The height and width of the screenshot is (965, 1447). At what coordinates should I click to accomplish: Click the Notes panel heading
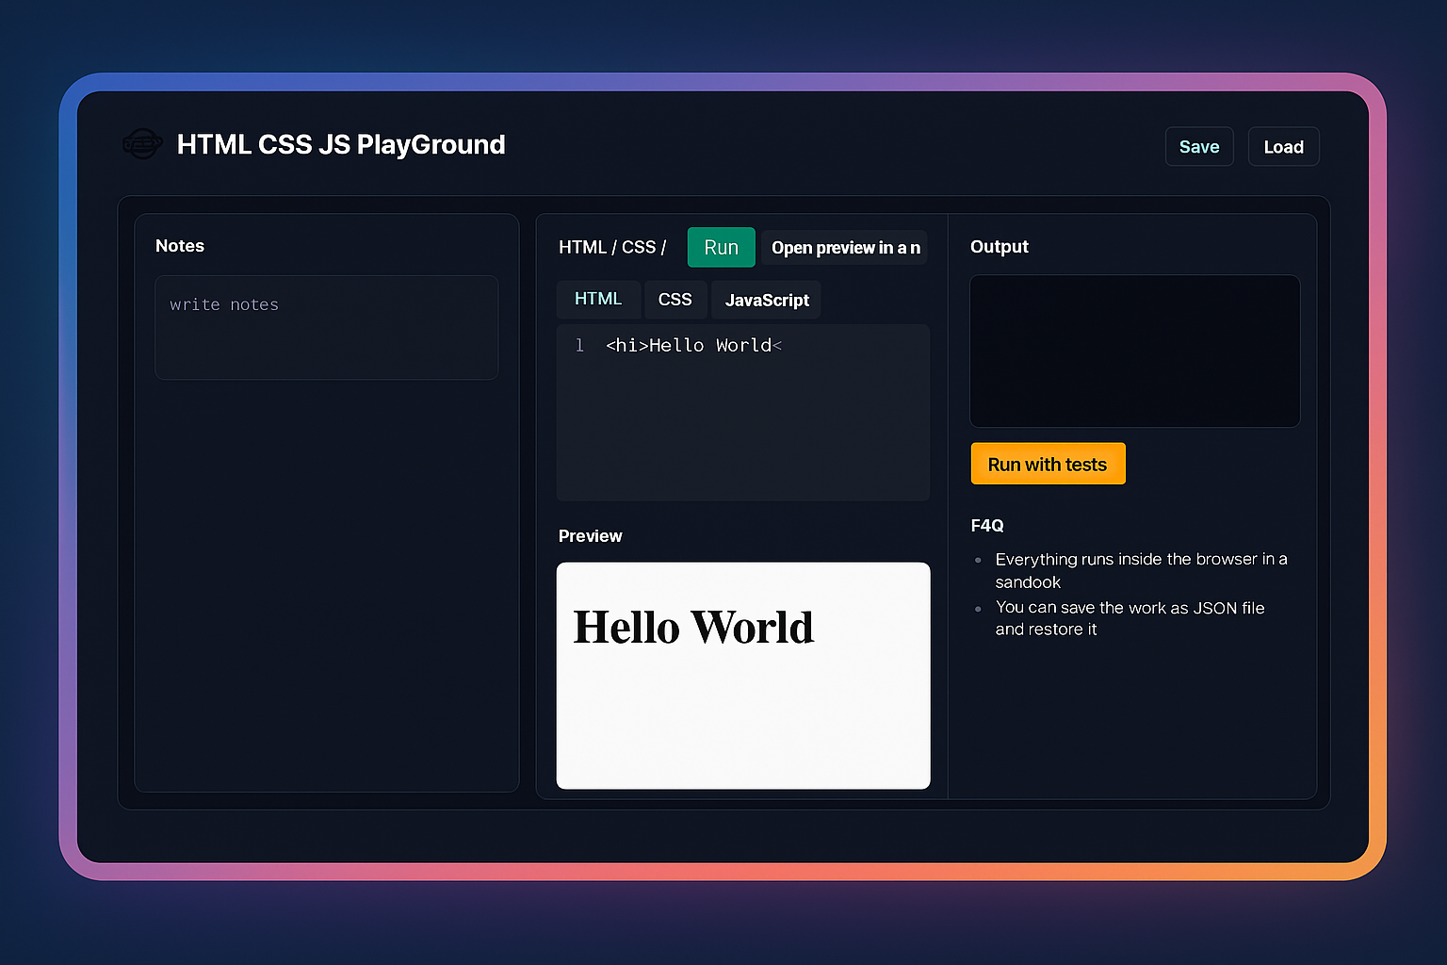coord(180,246)
